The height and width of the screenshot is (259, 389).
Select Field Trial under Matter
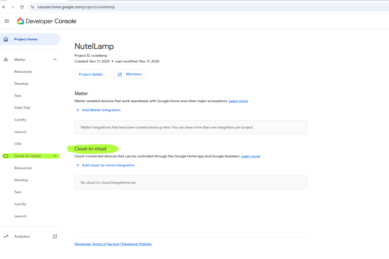(22, 108)
